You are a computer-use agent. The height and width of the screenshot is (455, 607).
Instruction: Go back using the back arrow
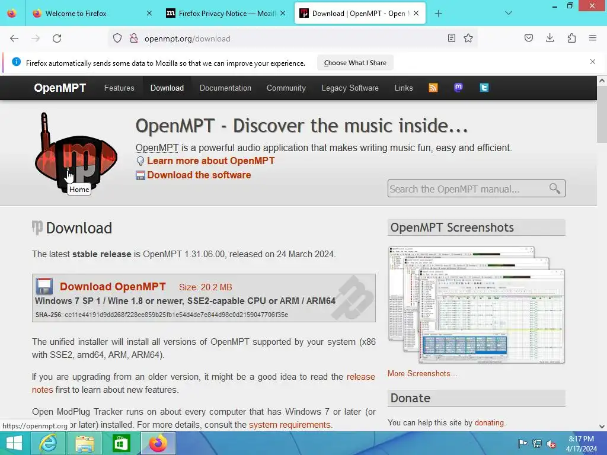click(x=14, y=39)
